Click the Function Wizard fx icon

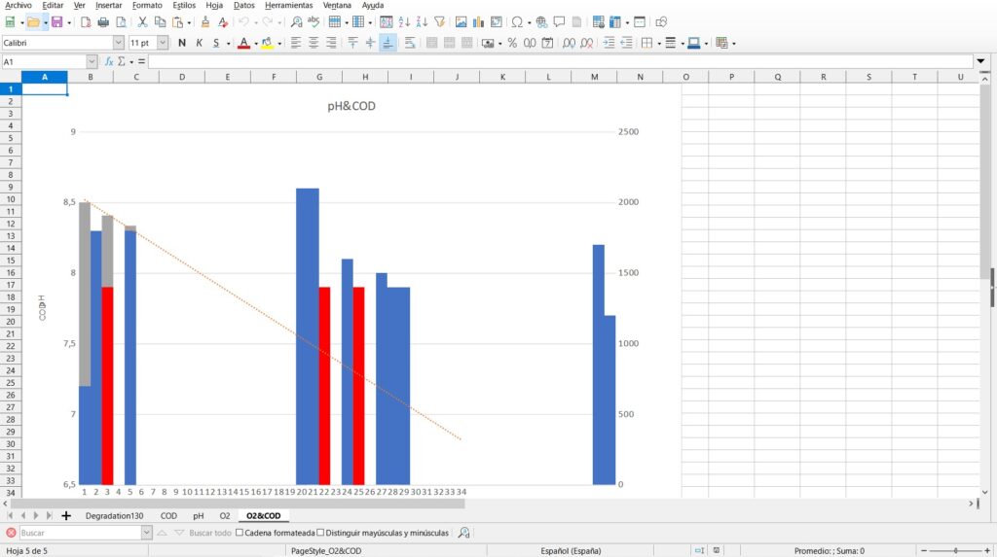(109, 61)
